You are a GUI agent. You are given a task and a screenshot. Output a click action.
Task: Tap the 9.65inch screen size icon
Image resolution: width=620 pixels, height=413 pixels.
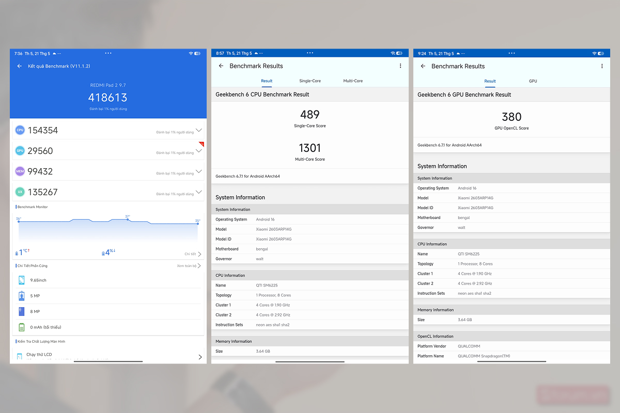[22, 280]
